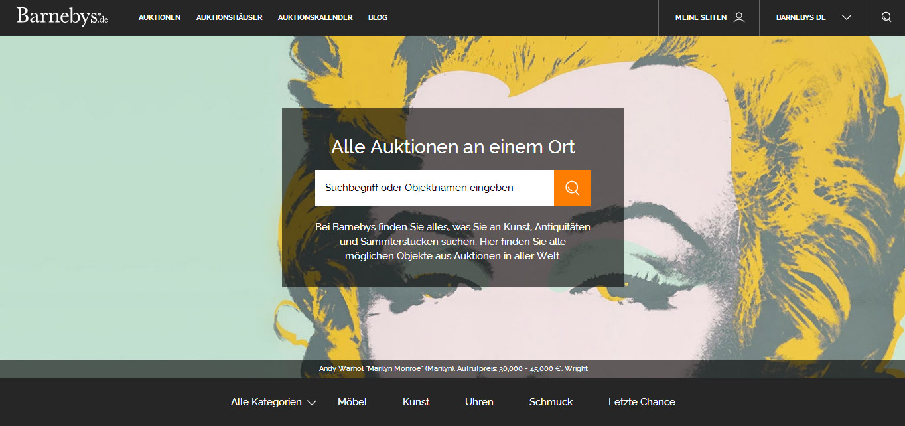
Task: Select the Barnebys DE country label
Action: click(x=801, y=17)
